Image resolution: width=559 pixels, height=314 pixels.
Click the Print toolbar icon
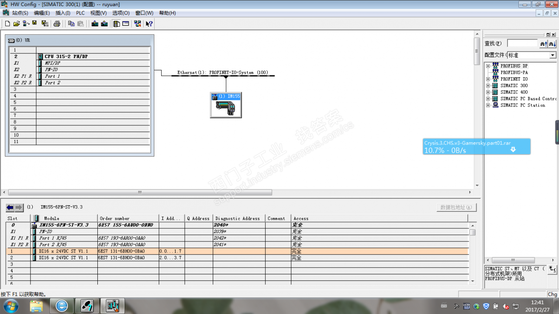point(57,24)
